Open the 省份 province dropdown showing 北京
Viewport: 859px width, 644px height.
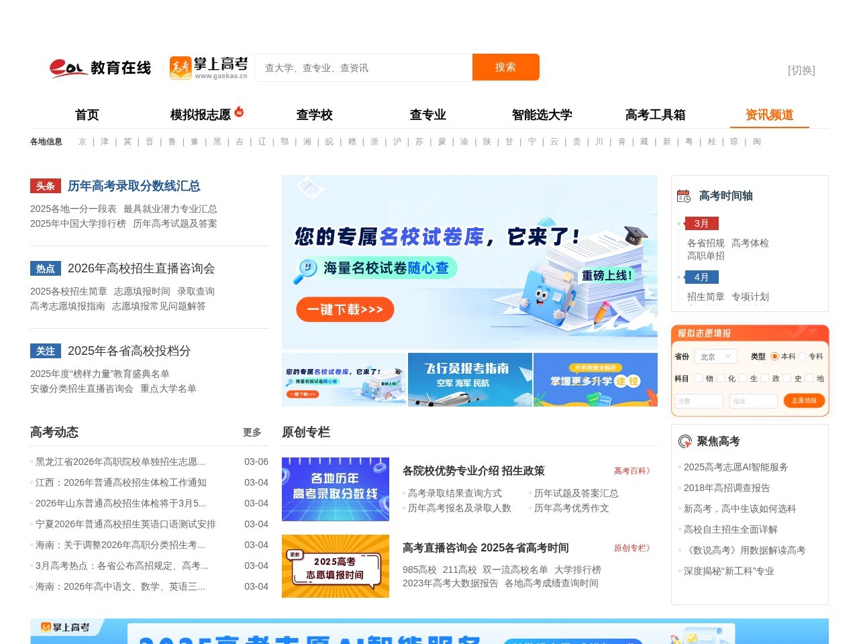[x=715, y=357]
